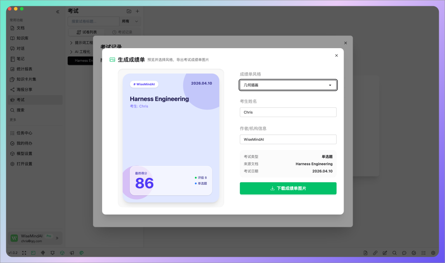
Task: Click the 下载成绩单图片 download button
Action: (288, 188)
